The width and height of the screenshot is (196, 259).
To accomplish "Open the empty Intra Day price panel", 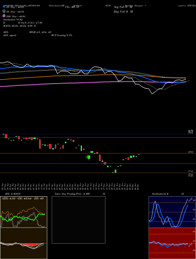I will [x=78, y=220].
